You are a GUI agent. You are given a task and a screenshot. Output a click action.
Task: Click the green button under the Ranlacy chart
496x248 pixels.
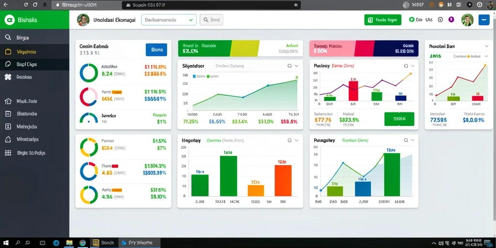[399, 119]
